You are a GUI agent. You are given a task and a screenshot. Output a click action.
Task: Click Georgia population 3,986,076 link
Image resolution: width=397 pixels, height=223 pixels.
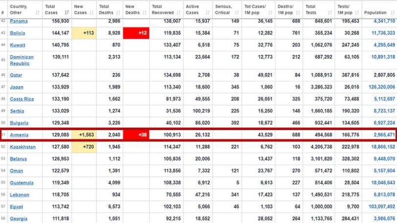point(384,219)
